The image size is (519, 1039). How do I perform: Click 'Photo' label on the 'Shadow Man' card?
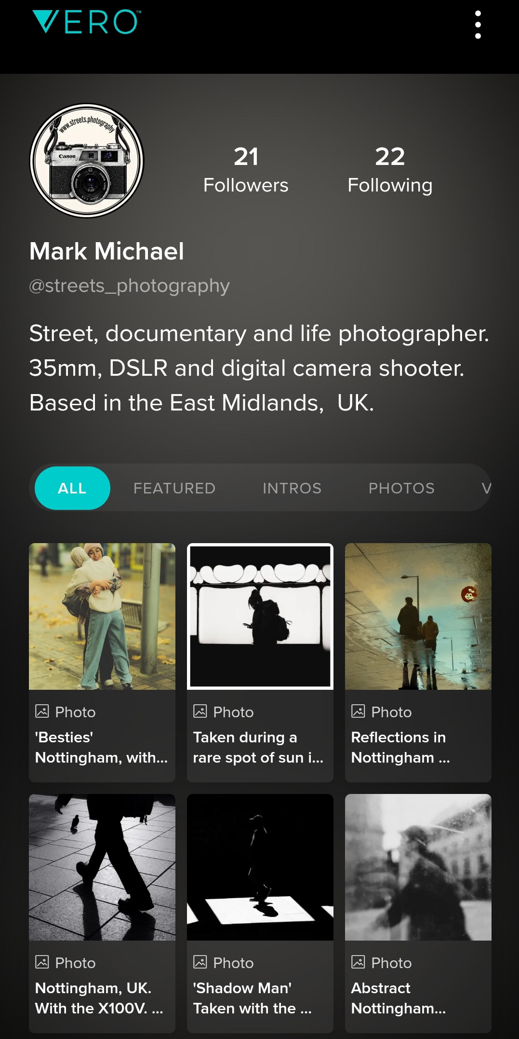(x=234, y=963)
